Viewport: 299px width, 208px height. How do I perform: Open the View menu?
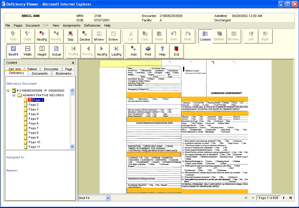pos(56,25)
